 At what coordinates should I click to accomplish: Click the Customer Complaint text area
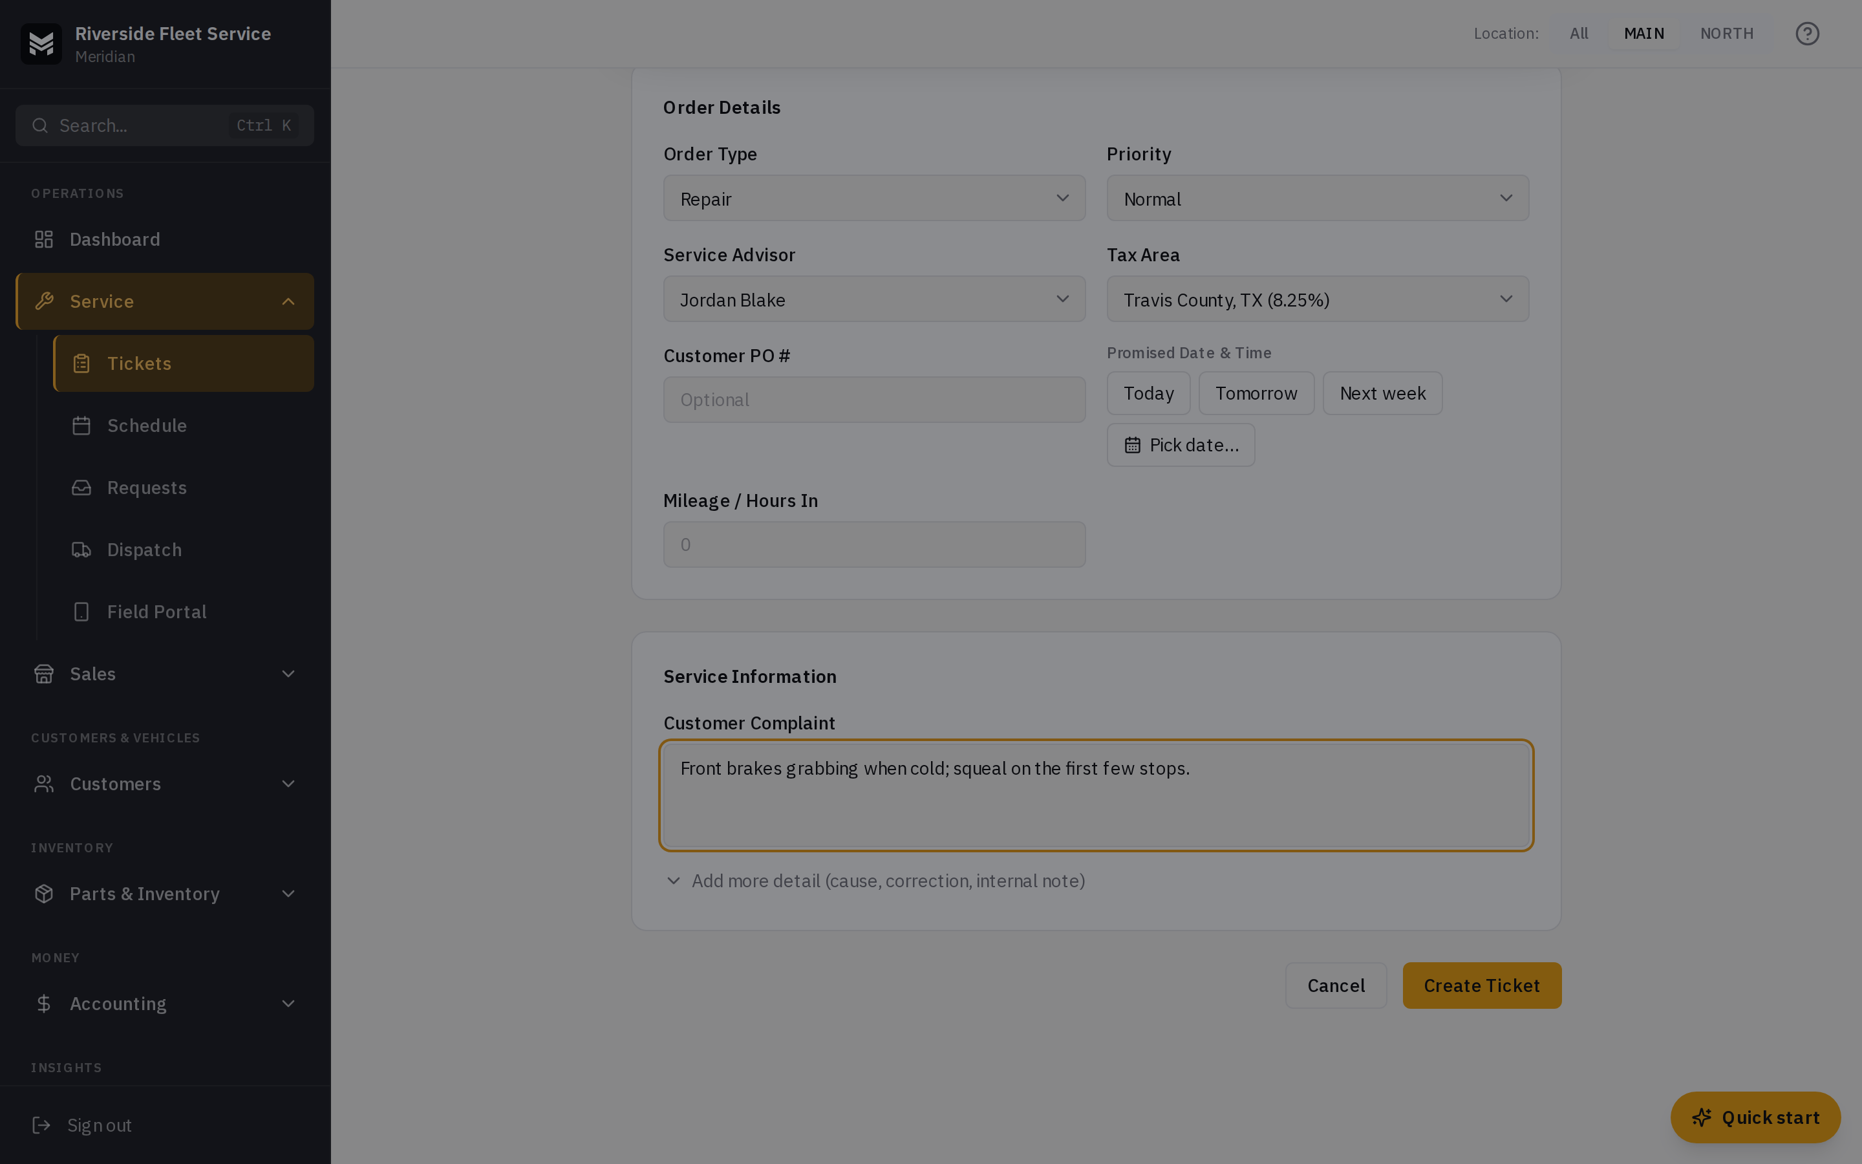coord(1096,795)
